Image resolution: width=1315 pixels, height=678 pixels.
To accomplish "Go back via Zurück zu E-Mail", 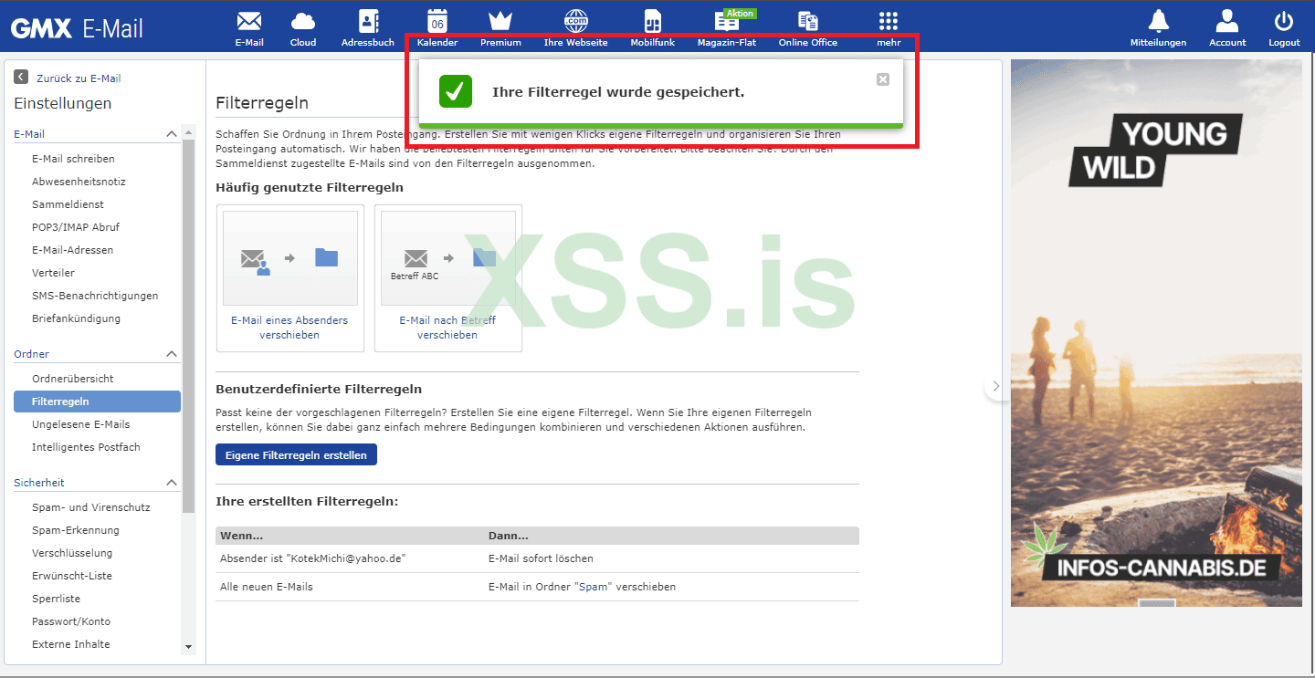I will (x=68, y=78).
